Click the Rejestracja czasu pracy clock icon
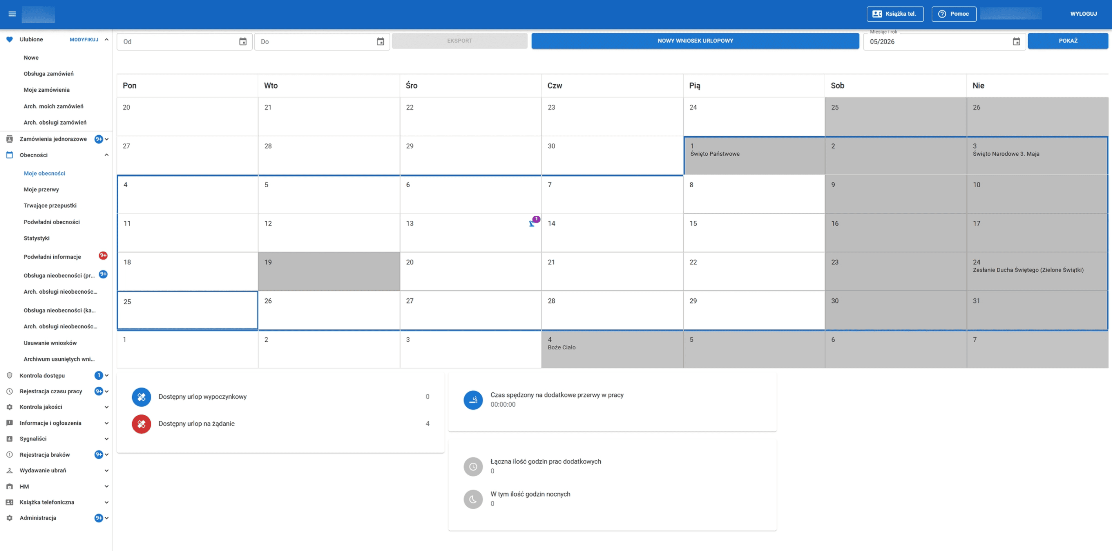This screenshot has width=1112, height=551. coord(10,391)
